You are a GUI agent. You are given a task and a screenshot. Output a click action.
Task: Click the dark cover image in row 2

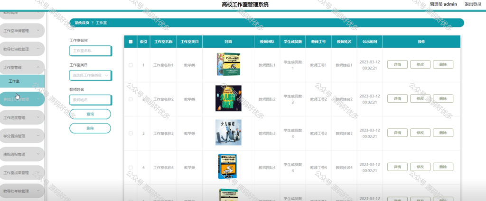coord(228,98)
